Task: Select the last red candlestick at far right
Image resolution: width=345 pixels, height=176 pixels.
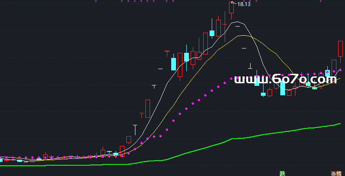Action: [x=340, y=48]
